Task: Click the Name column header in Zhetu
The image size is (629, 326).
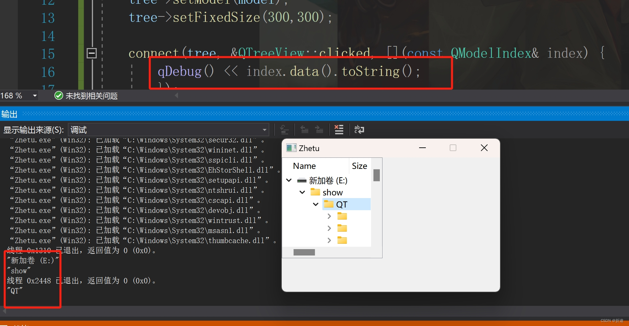Action: coord(305,166)
